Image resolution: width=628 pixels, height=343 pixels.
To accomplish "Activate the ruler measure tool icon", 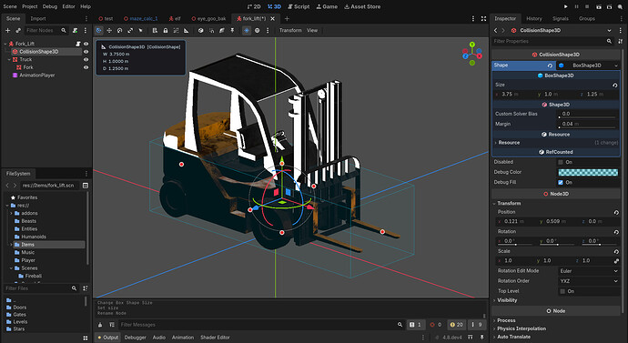I will (187, 30).
